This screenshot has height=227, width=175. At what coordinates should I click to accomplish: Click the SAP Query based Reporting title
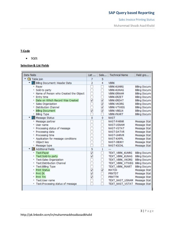coord(131,13)
